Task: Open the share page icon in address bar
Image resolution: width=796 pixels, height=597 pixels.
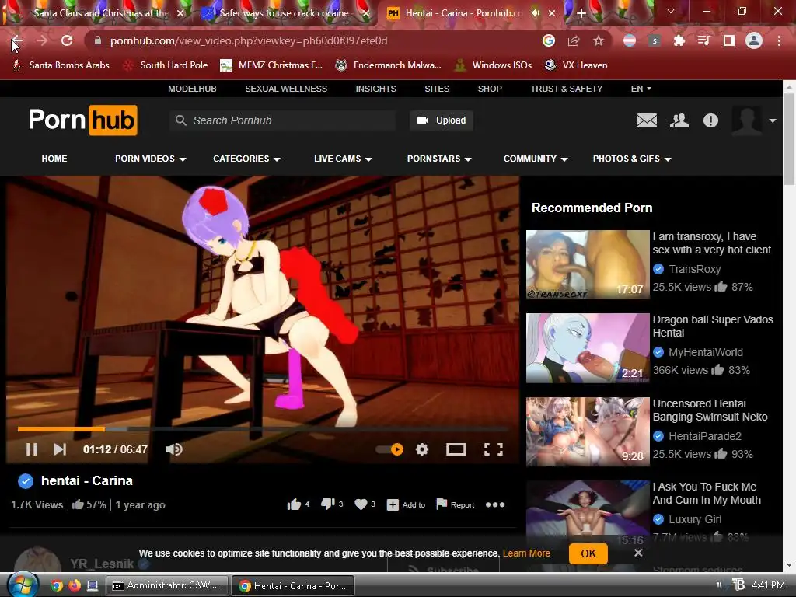Action: pos(574,40)
